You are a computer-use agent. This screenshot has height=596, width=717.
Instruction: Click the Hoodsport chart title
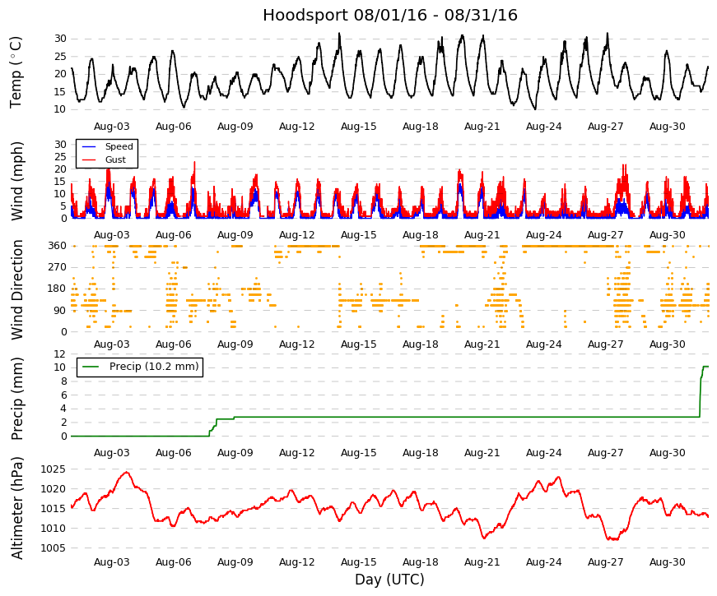pos(390,15)
